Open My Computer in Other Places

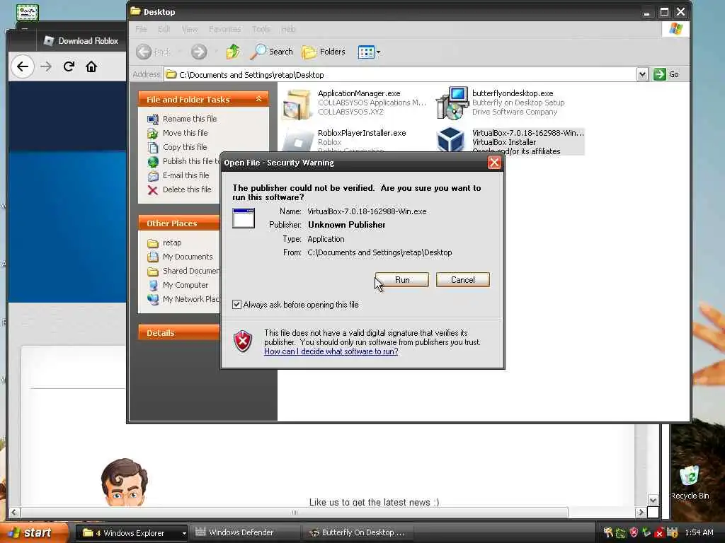[185, 285]
